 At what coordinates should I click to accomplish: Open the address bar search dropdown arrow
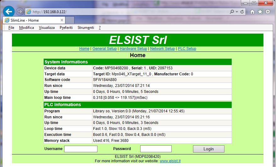pos(237,12)
